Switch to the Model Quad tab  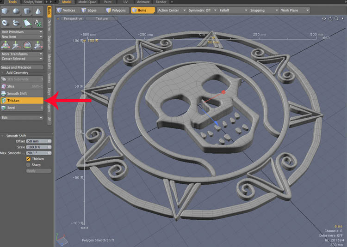[x=87, y=2]
